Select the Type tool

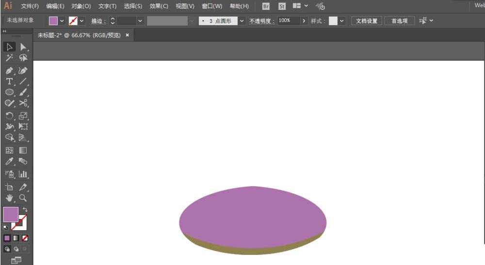pyautogui.click(x=9, y=81)
